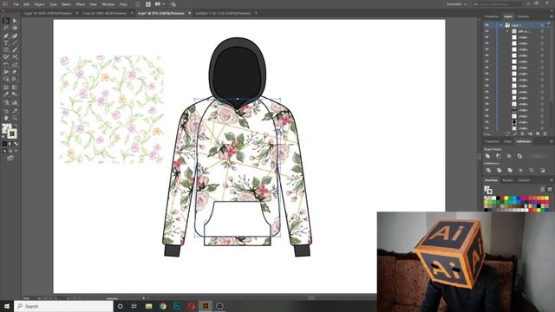555x312 pixels.
Task: Click the Search Adobe Stock field
Action: pos(497,4)
